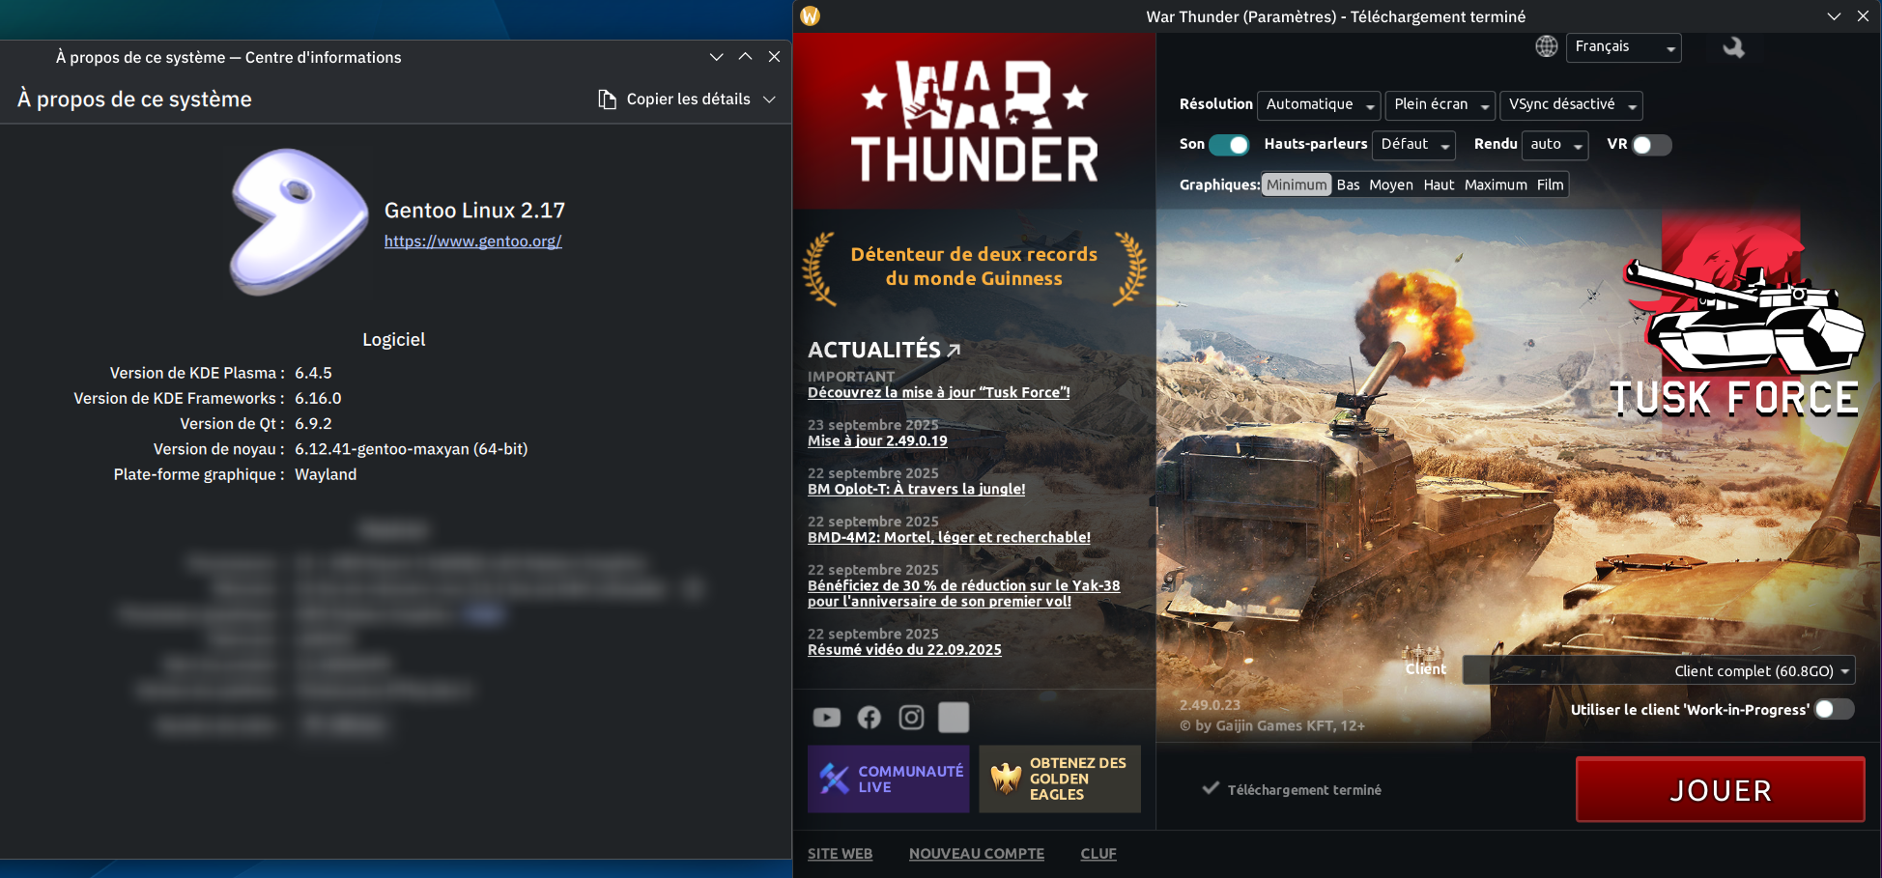Screen dimensions: 1882x878
Task: Click kernel version 6.12.41-gentoo-maxyan value
Action: pyautogui.click(x=411, y=449)
